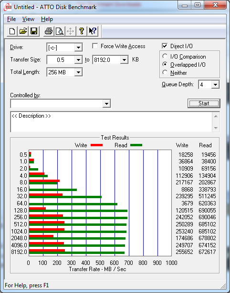230x293 pixels.
Task: Open Transfer Size maximum dropdown showing 8192.0
Action: coord(124,60)
